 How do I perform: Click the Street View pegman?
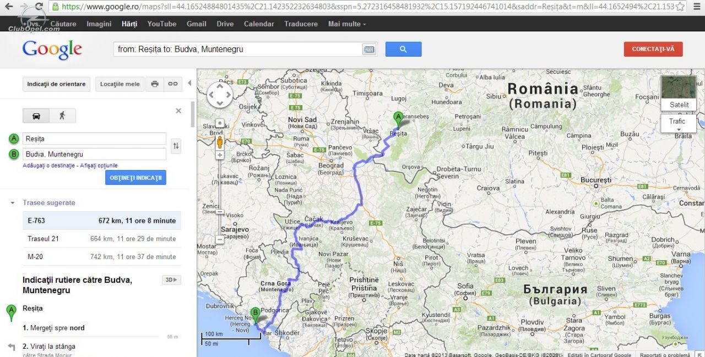coord(220,142)
